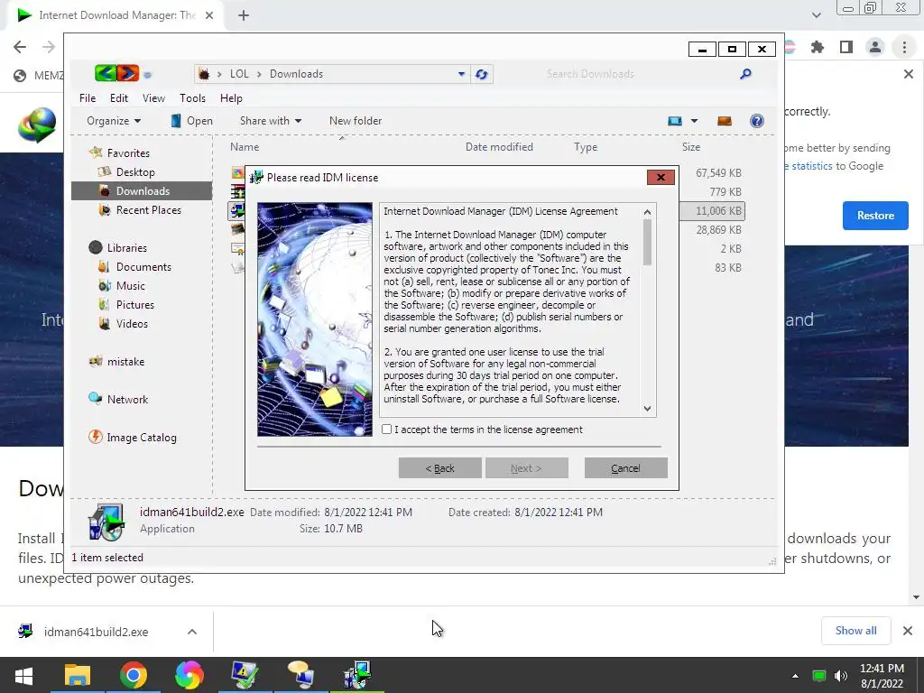The image size is (924, 693).
Task: Open the Edit menu in Explorer
Action: (118, 98)
